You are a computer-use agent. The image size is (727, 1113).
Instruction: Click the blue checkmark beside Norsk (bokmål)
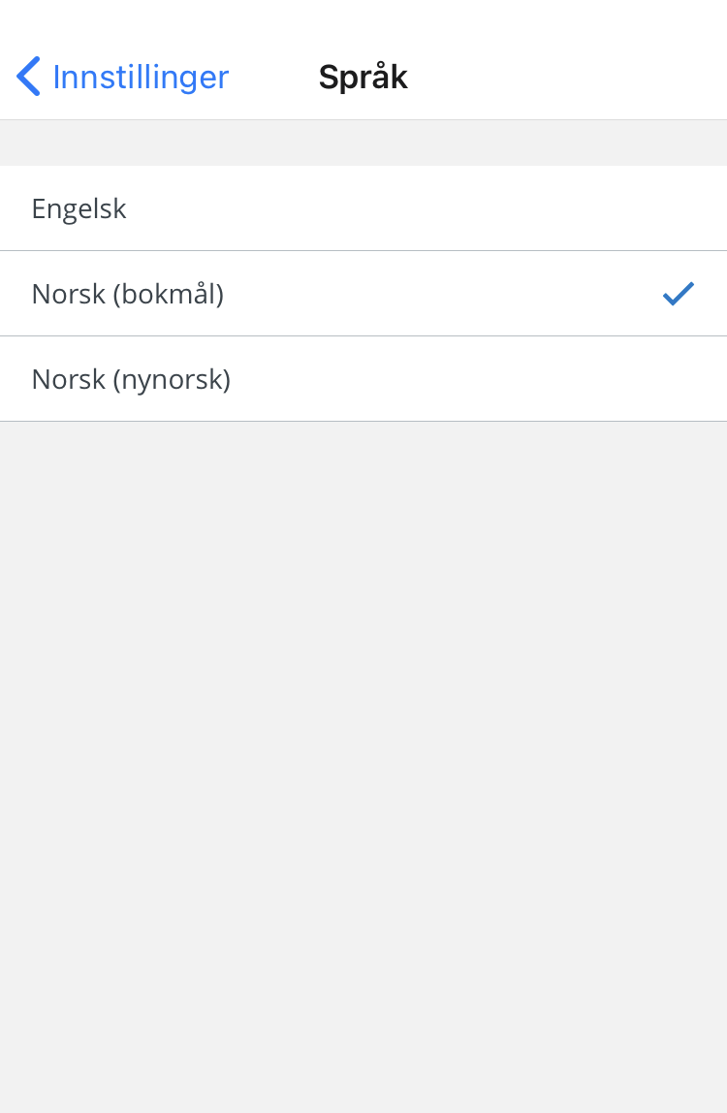coord(678,293)
